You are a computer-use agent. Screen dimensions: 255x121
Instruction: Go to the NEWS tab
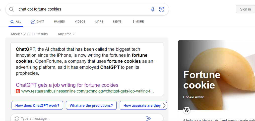(x=117, y=21)
